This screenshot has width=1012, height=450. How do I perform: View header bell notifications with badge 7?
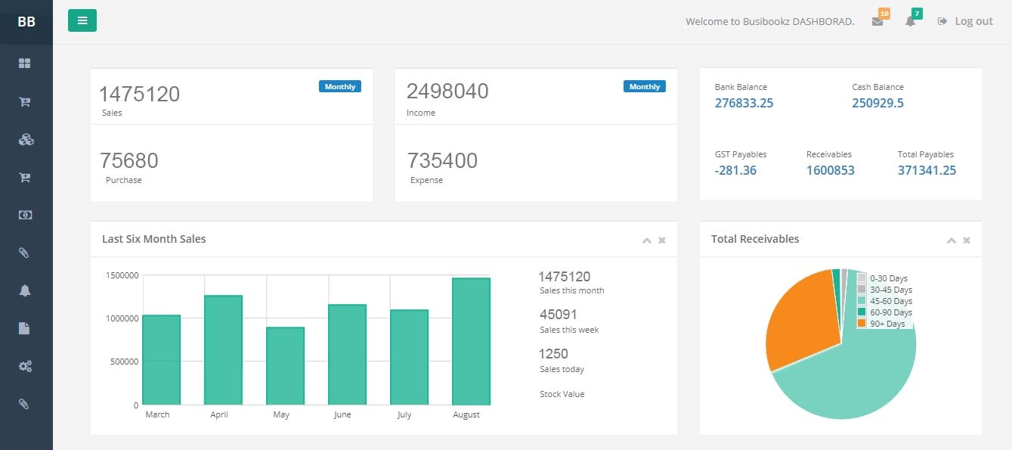click(x=910, y=21)
